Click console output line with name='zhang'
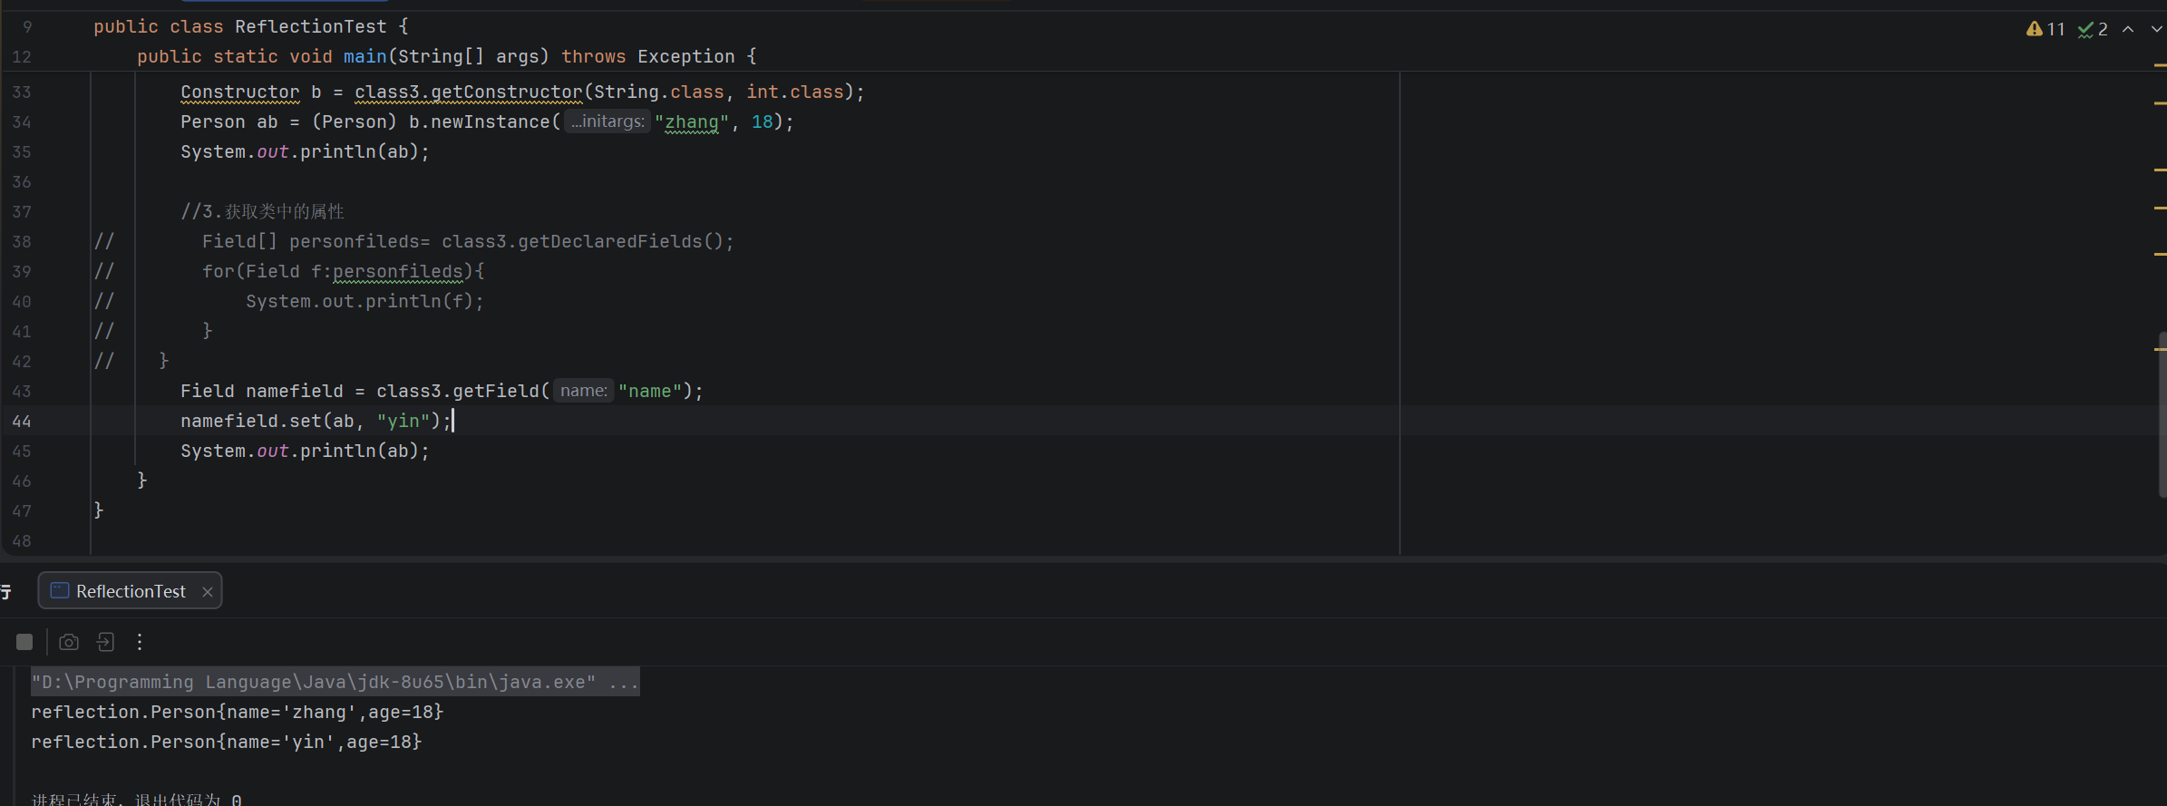 [238, 712]
